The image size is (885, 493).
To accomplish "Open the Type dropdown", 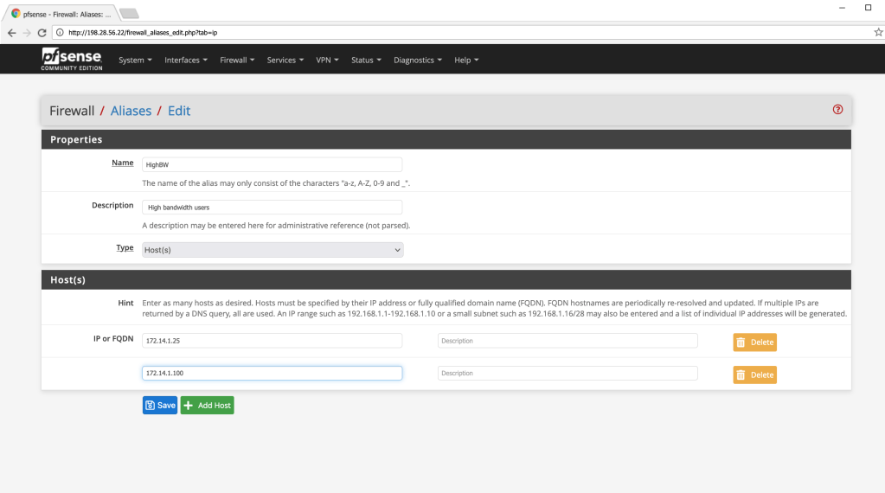I will click(x=273, y=249).
